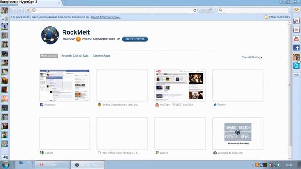The height and width of the screenshot is (169, 301).
Task: Open the Twitter feed on app edge
Action: tap(296, 66)
